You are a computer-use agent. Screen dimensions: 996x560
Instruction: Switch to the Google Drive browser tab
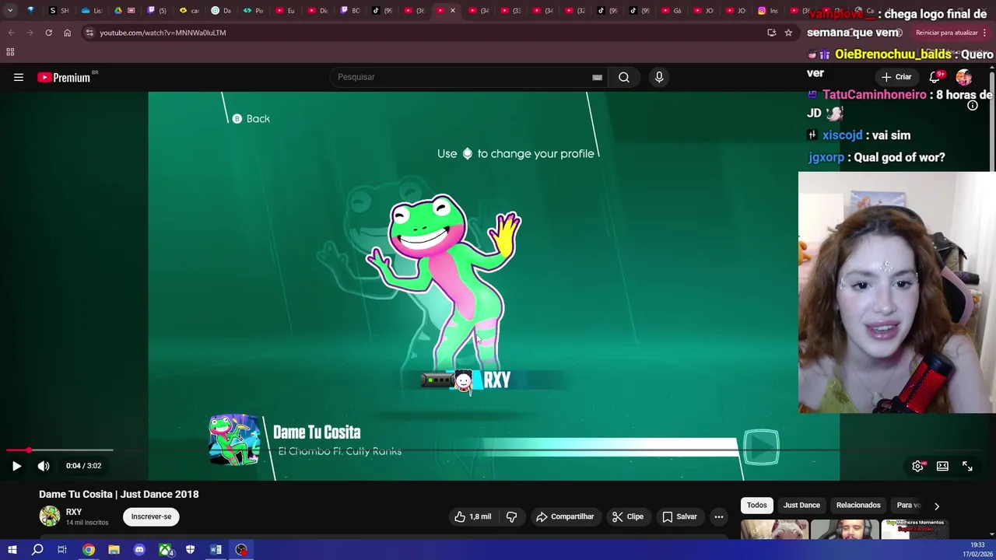[124, 11]
